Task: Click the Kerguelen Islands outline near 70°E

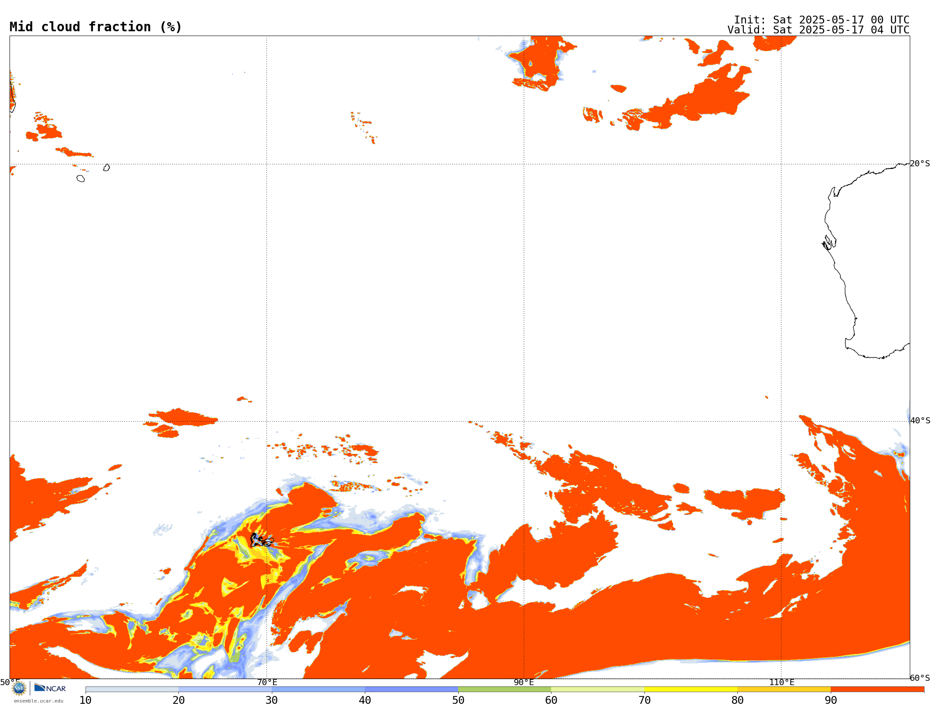Action: [262, 540]
